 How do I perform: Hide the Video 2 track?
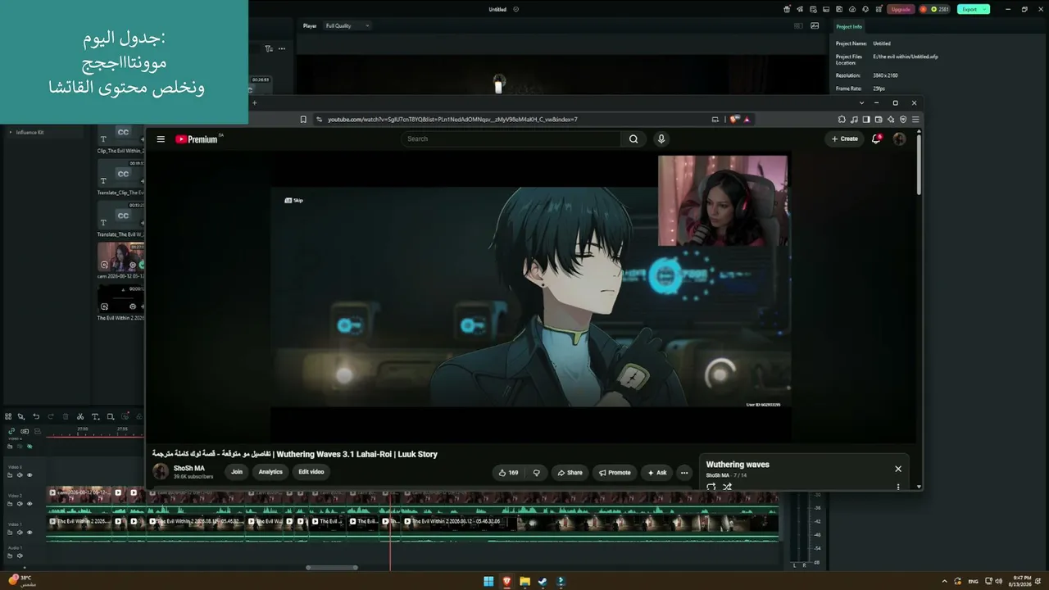(30, 504)
